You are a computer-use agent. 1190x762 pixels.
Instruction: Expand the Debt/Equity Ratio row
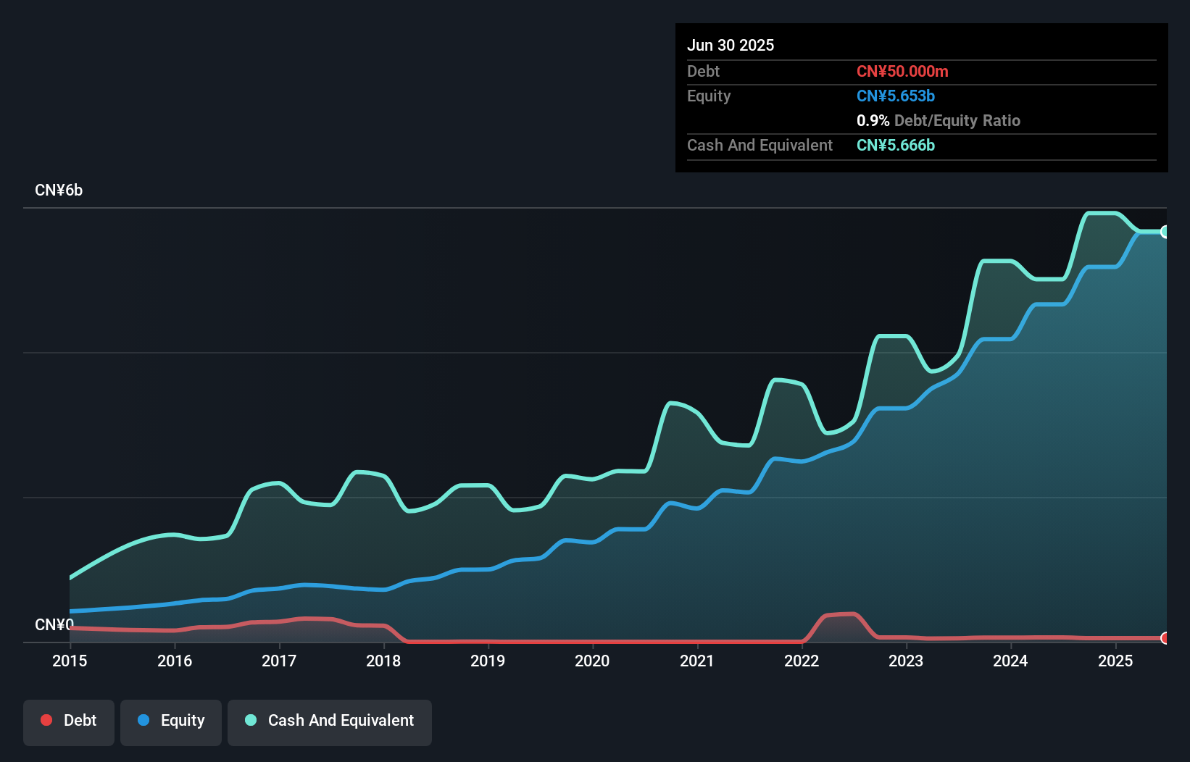pyautogui.click(x=939, y=120)
